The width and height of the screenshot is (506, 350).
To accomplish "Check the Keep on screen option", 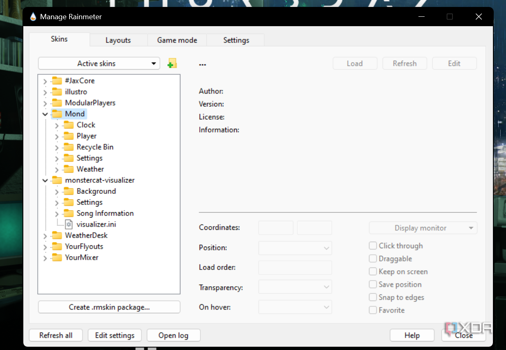I will (x=373, y=271).
